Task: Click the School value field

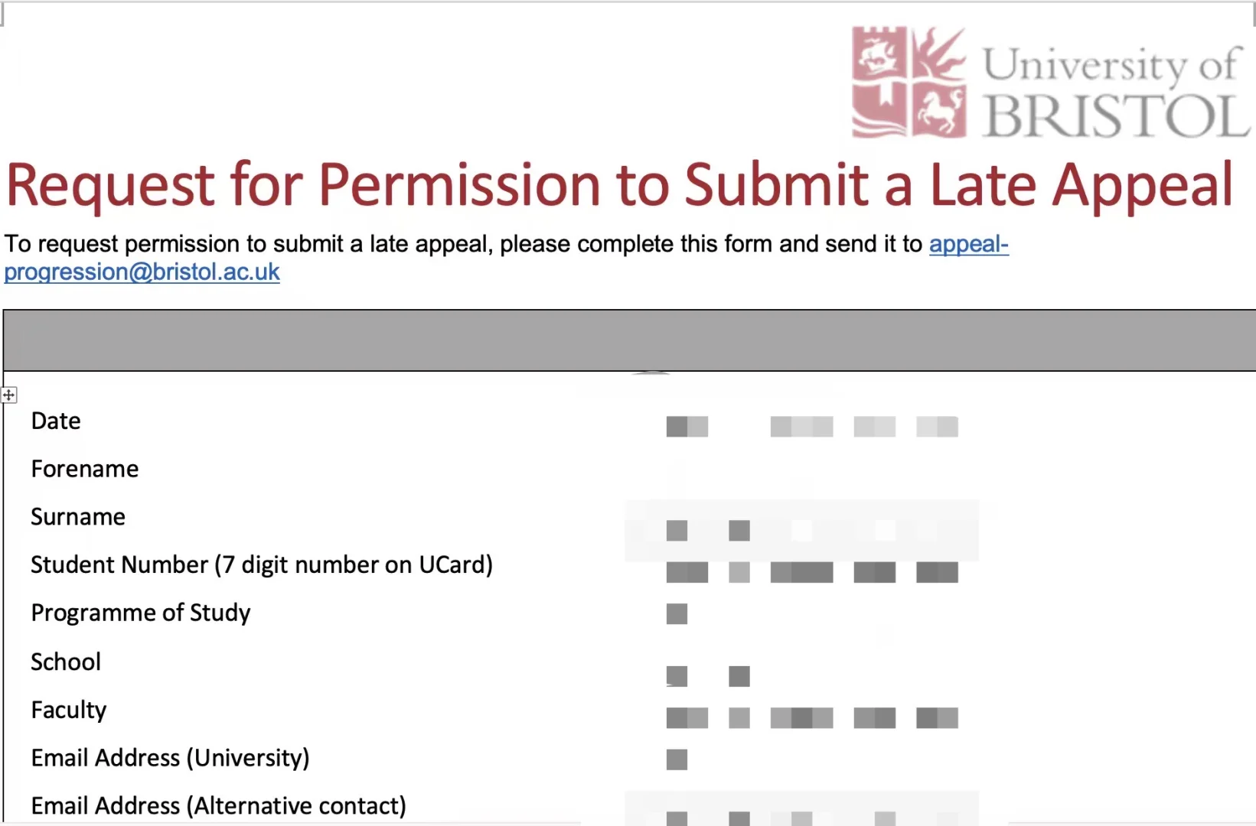Action: (x=708, y=676)
